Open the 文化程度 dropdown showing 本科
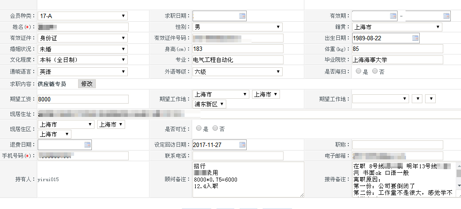The height and width of the screenshot is (209, 461). (83, 60)
